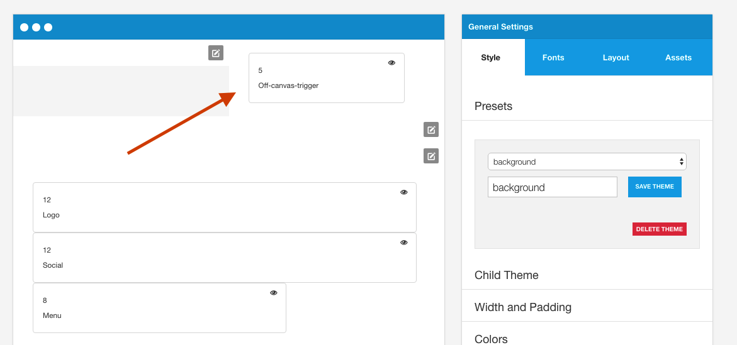Open the background preset dropdown

pyautogui.click(x=587, y=162)
